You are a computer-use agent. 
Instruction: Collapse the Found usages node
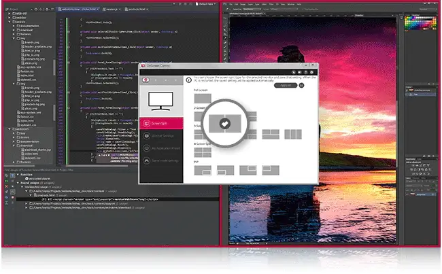coord(18,183)
